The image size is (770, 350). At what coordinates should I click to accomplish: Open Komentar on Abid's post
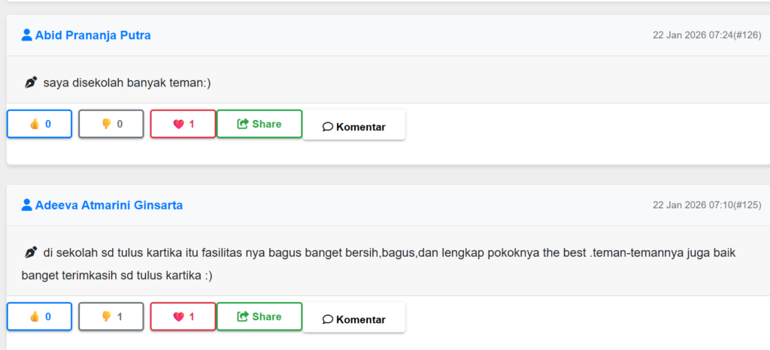(x=353, y=126)
